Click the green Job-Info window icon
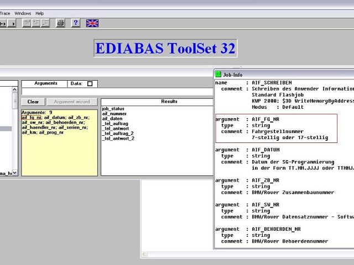Viewport: 354px width, 265px height. 218,74
